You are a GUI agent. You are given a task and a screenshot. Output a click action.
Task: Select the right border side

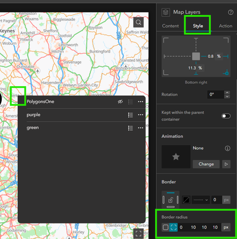tap(178, 200)
